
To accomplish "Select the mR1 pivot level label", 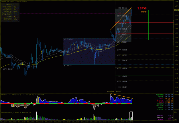I will (x=122, y=42).
